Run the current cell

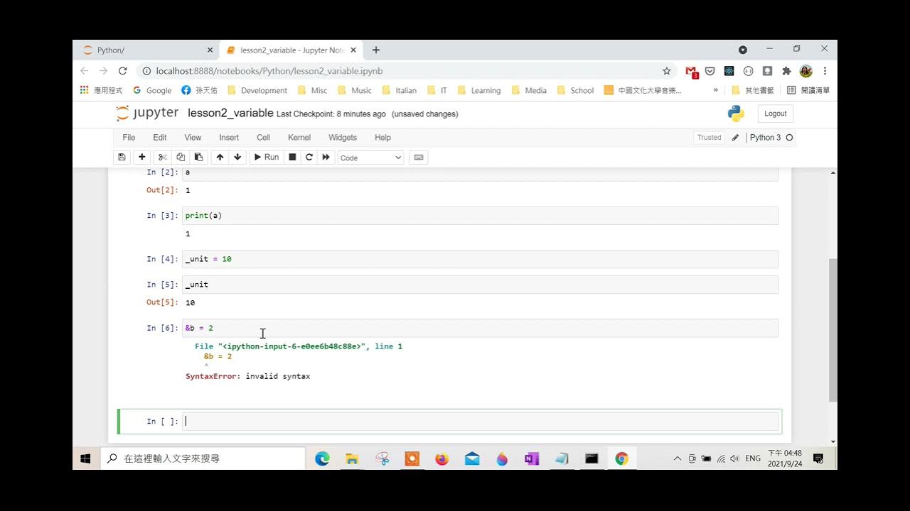tap(267, 157)
